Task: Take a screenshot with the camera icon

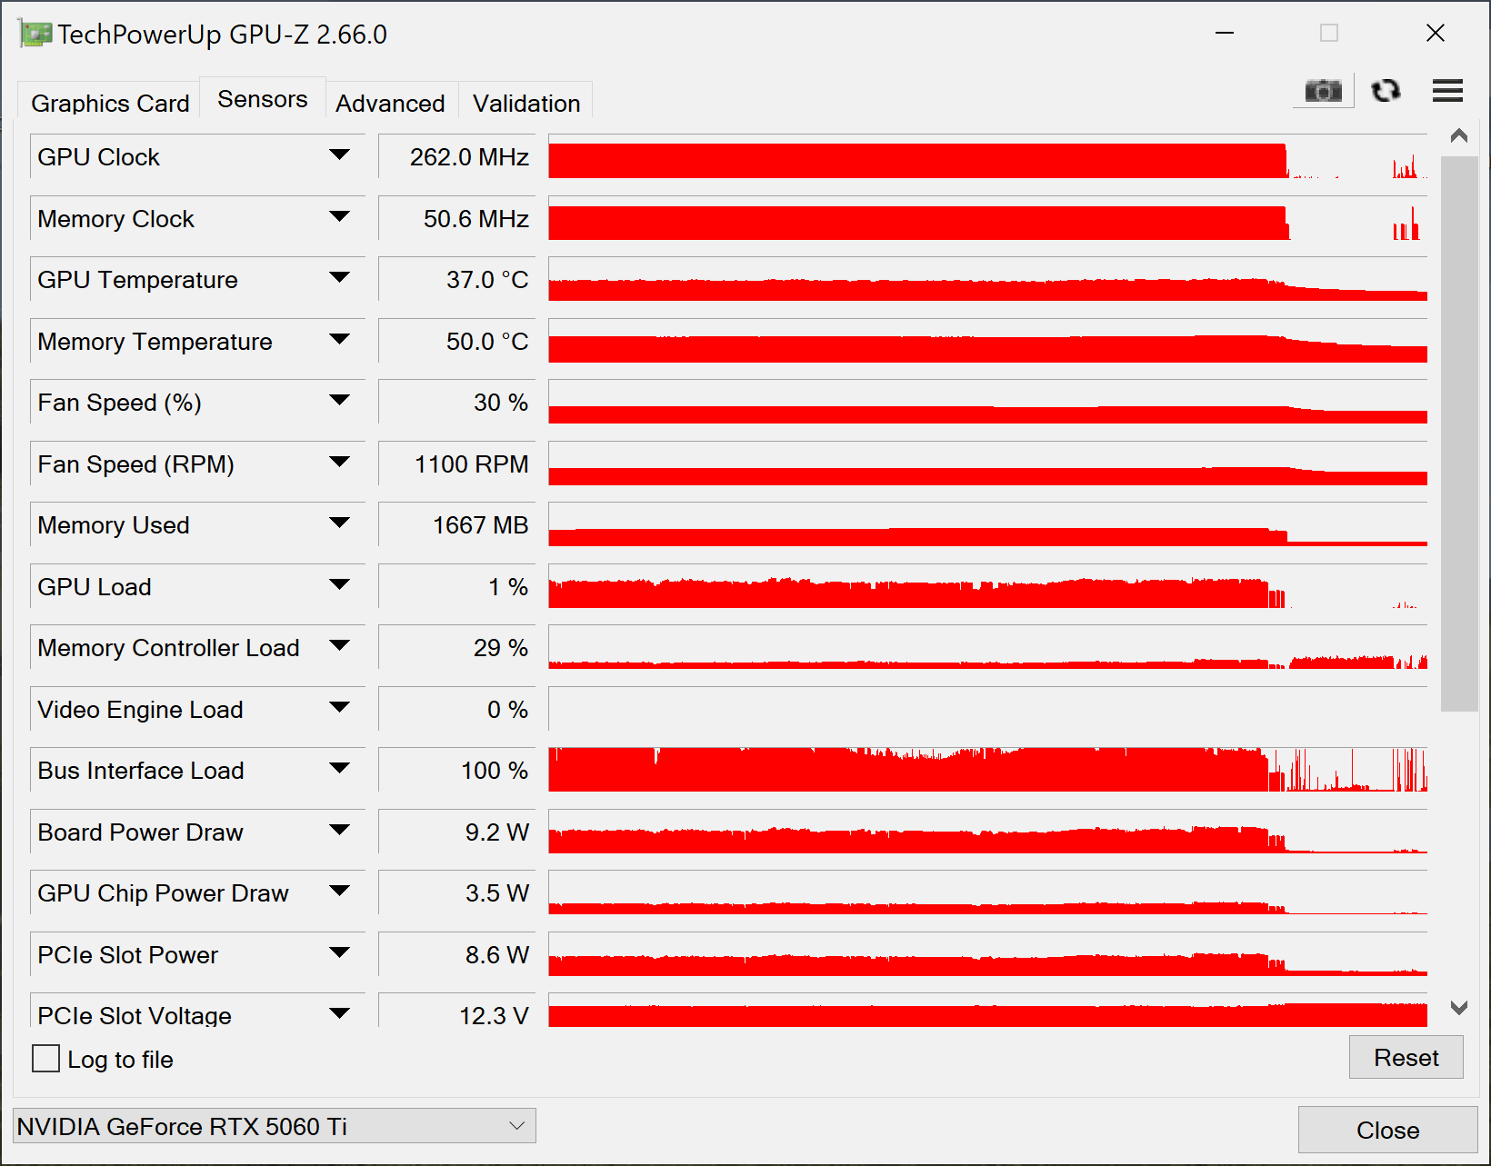Action: tap(1323, 91)
